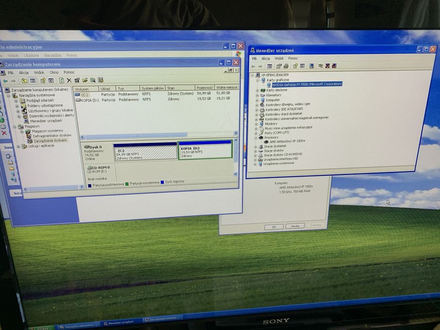The height and width of the screenshot is (330, 440).
Task: Click open folder icon in Zarządzanie komputerem toolbar
Action: pyautogui.click(x=85, y=80)
